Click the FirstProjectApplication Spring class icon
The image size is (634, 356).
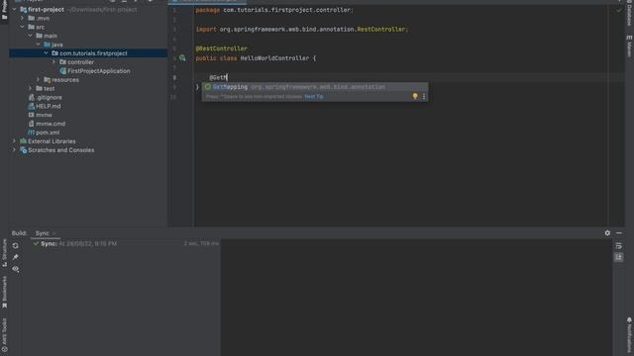(63, 71)
